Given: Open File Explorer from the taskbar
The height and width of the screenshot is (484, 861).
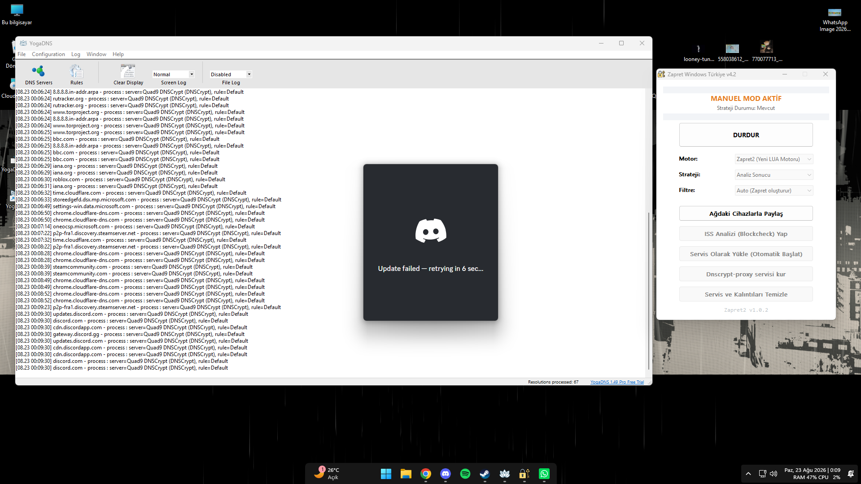Looking at the screenshot, I should click(x=406, y=474).
